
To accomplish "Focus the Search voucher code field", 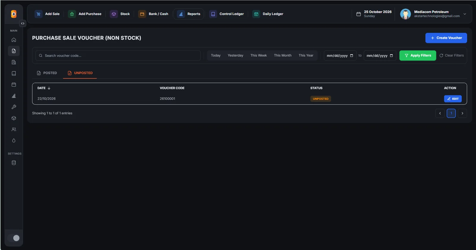I will coord(118,56).
